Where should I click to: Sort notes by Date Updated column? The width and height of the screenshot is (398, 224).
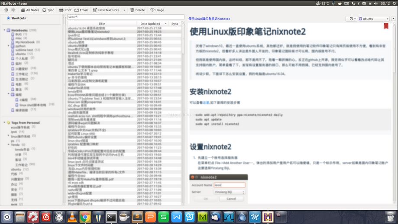point(150,24)
